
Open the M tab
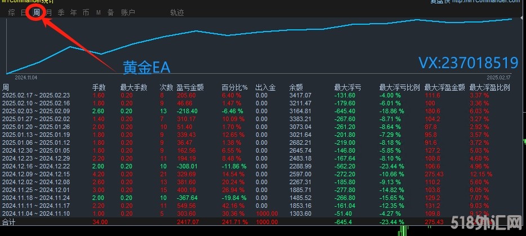point(99,13)
